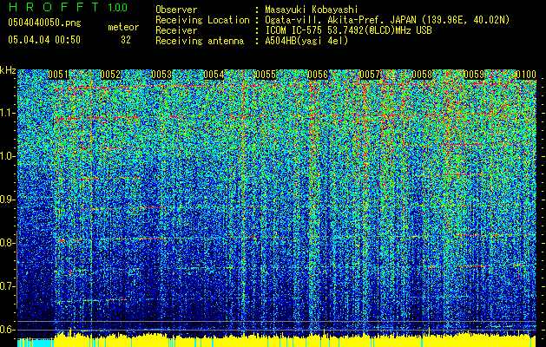Click the meteor count value 32

[126, 40]
